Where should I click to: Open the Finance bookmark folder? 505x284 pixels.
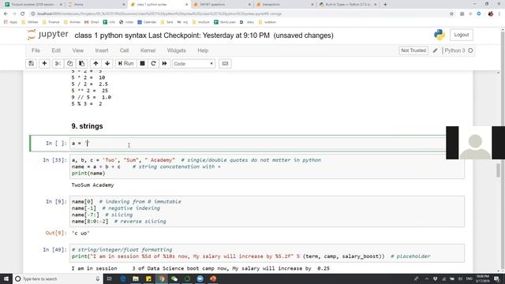pos(51,22)
